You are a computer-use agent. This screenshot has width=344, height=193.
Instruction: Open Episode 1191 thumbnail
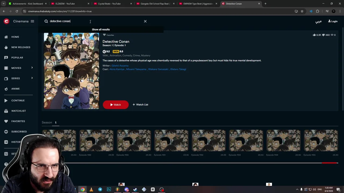coord(171,140)
